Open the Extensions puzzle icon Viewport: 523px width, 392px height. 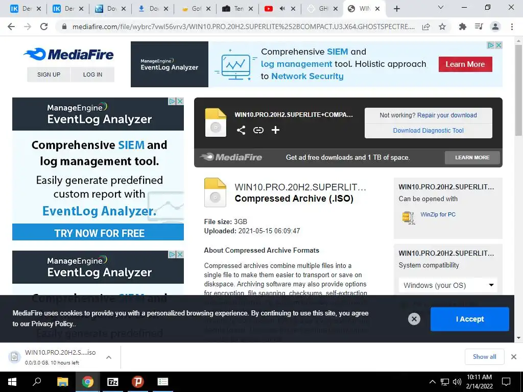click(x=462, y=27)
